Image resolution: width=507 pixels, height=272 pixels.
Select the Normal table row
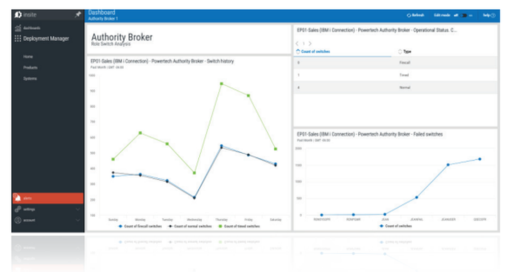point(395,87)
